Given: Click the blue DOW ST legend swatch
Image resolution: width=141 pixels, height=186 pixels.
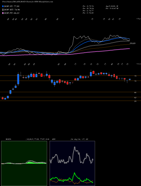Looking at the screenshot, I should [x=3, y=6].
